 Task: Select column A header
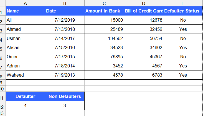(25, 3)
